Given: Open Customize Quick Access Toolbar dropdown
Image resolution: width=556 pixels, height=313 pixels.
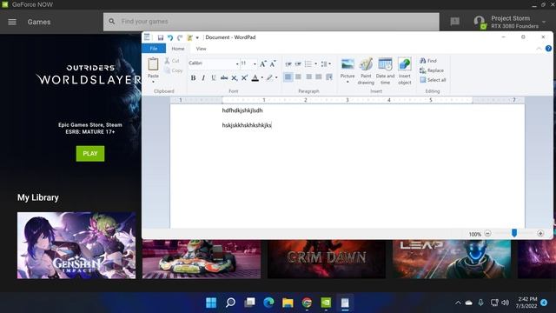Looking at the screenshot, I should [197, 37].
